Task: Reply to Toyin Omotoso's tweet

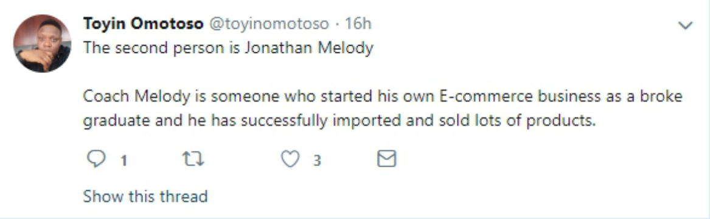Action: coord(96,159)
